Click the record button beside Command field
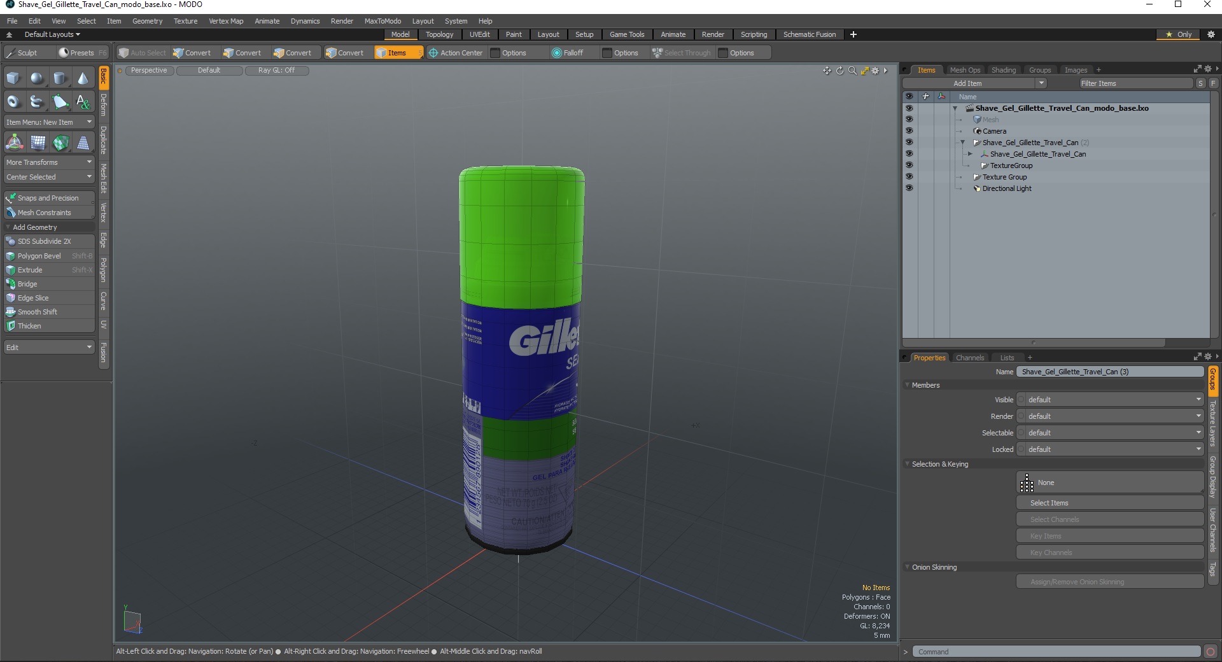 coord(1211,652)
